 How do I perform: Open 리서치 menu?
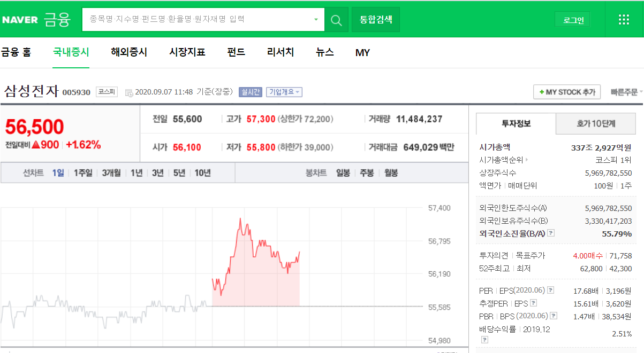(281, 52)
